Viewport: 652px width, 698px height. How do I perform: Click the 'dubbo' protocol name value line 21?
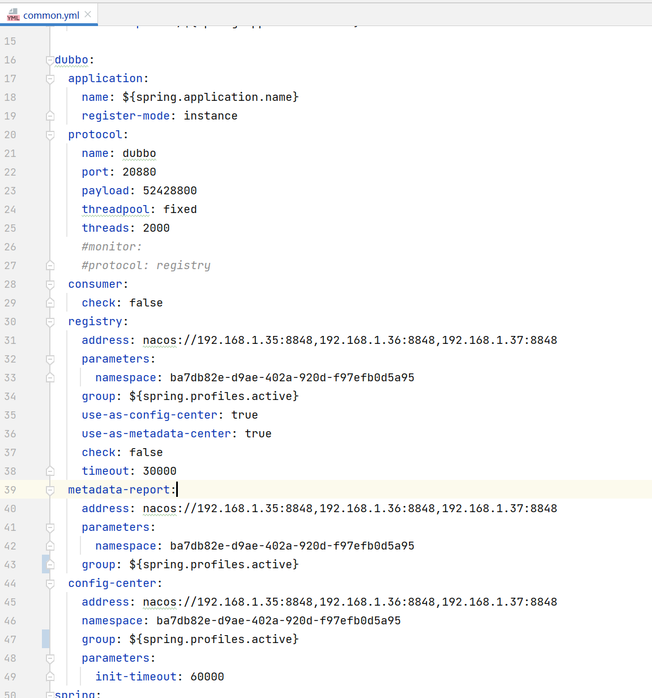click(x=139, y=154)
